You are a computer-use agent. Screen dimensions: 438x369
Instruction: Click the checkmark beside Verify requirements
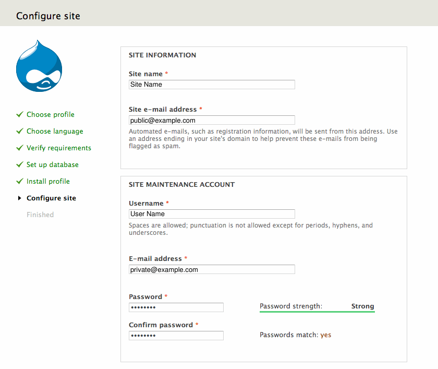20,148
